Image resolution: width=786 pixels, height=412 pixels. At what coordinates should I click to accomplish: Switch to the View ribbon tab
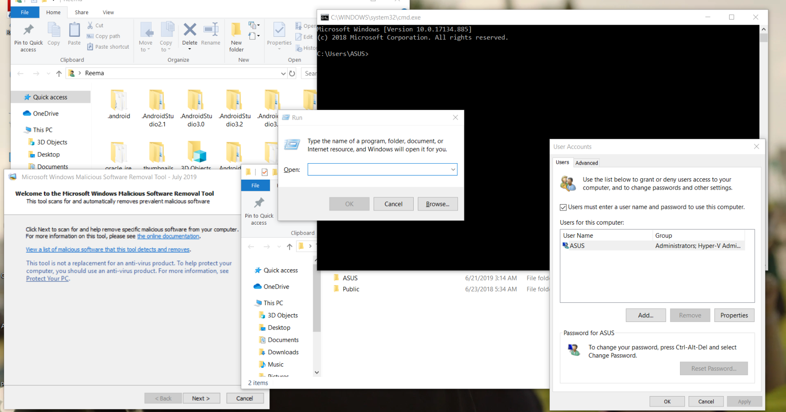[108, 12]
